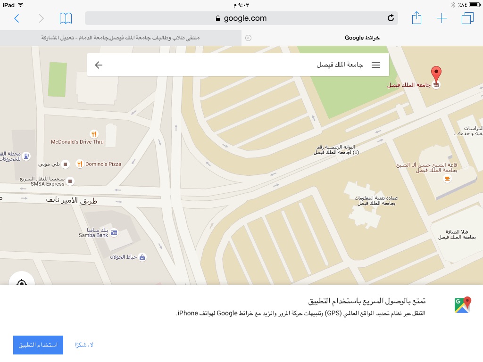Tap the فيلا الضيافة بجامعة الملك فيصل label

(457, 234)
